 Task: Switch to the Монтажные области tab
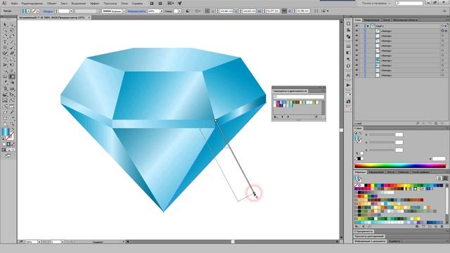click(405, 20)
